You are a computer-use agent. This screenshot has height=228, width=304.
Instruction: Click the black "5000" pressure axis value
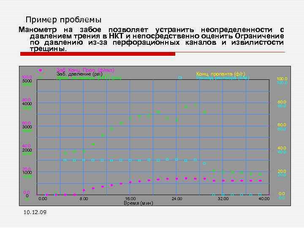(x=27, y=81)
